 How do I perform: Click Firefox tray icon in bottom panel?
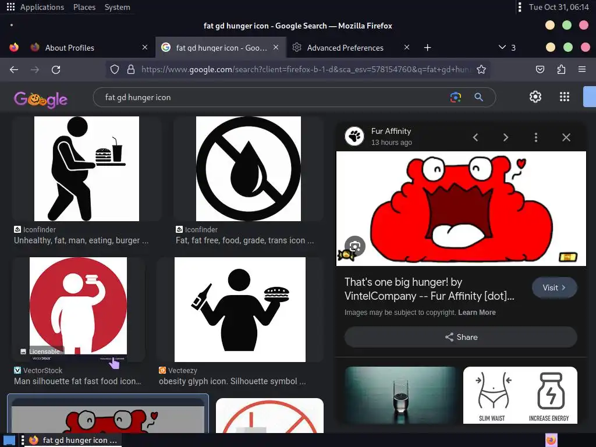[x=551, y=440]
